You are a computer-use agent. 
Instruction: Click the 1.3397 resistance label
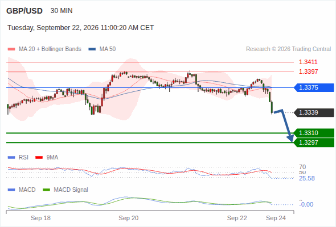coord(308,72)
